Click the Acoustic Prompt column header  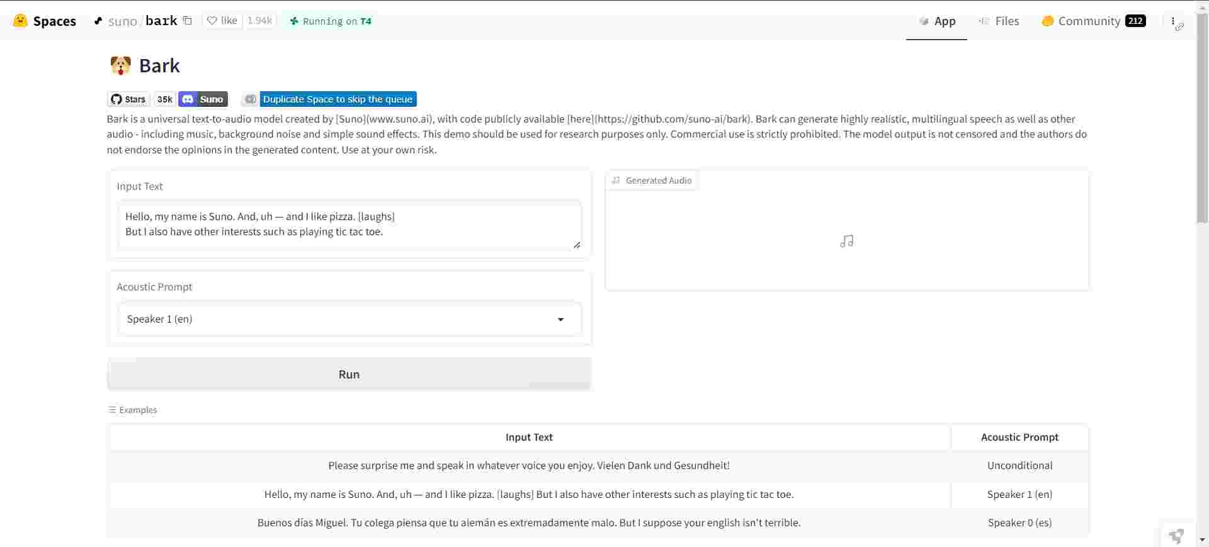tap(1019, 437)
